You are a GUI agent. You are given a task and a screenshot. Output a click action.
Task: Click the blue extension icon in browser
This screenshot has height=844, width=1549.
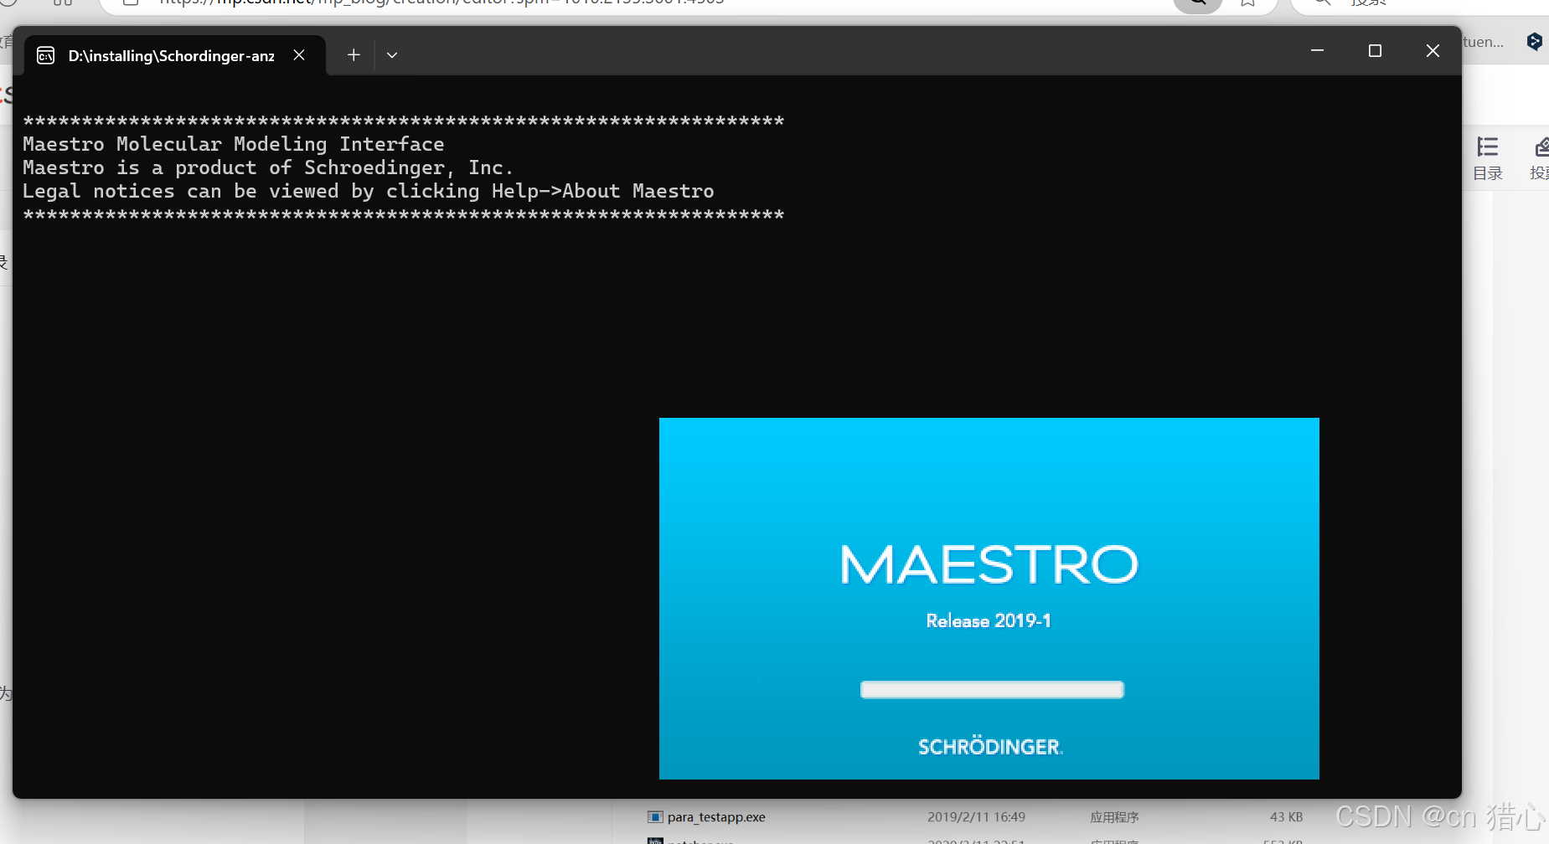coord(1534,41)
